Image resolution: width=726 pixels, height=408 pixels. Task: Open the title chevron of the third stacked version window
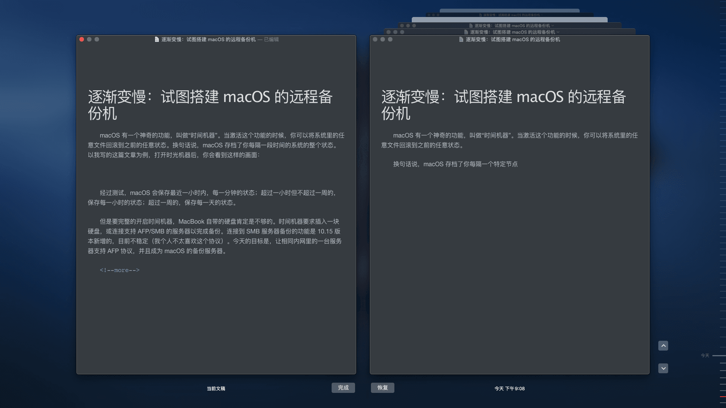click(x=552, y=26)
